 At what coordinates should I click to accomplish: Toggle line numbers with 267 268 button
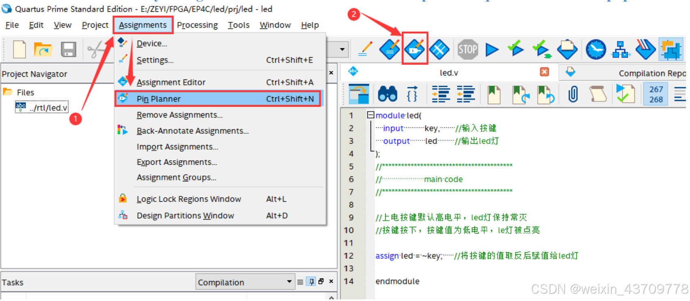tap(656, 94)
